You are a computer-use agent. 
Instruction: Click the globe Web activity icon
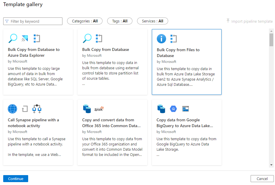[12, 109]
